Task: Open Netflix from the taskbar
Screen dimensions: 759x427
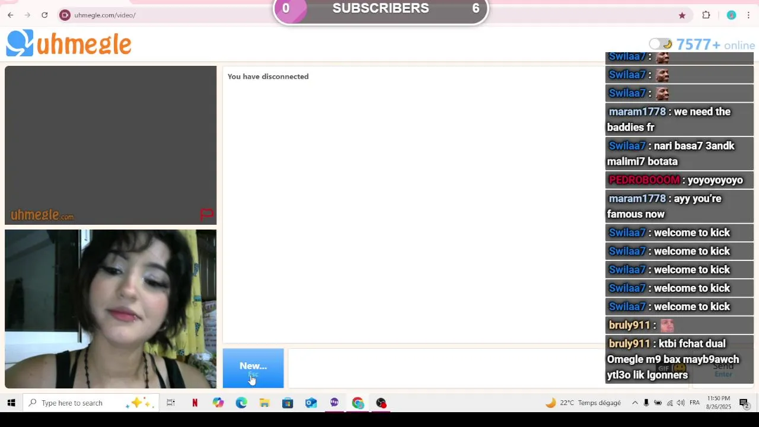Action: coord(194,403)
